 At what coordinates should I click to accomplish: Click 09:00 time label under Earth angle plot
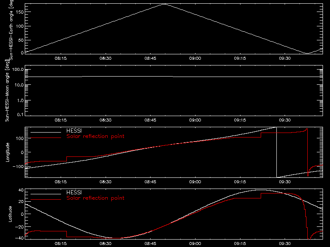pos(195,58)
